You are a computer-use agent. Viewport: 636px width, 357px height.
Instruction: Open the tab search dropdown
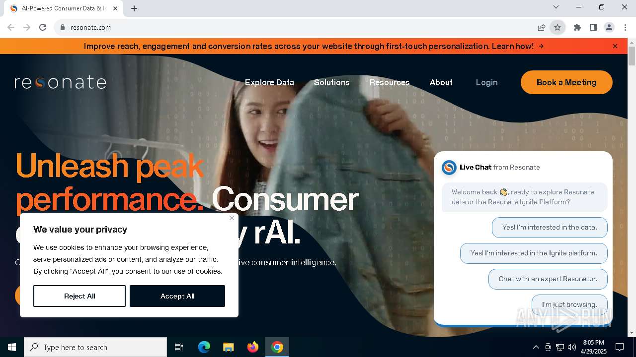556,7
